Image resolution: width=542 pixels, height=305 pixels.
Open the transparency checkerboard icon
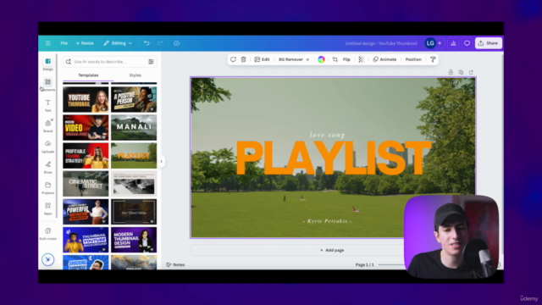(x=362, y=59)
